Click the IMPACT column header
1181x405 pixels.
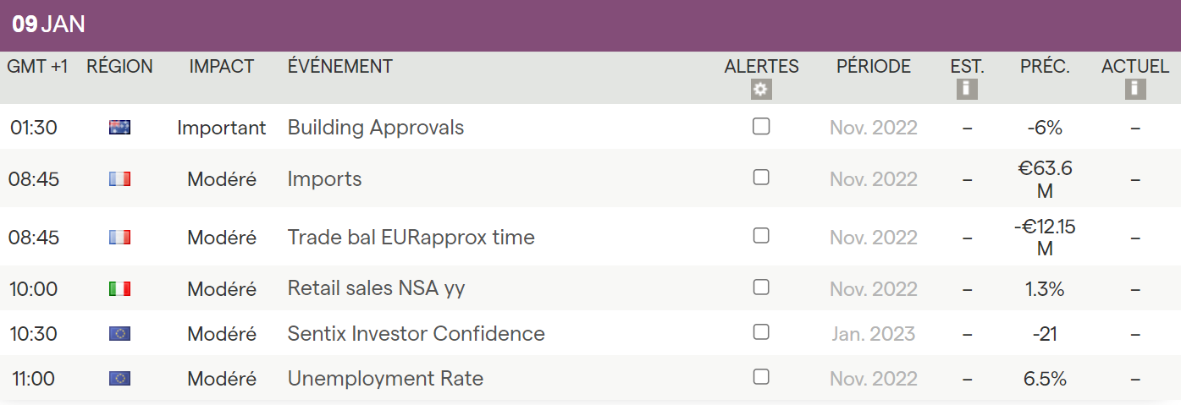(222, 67)
